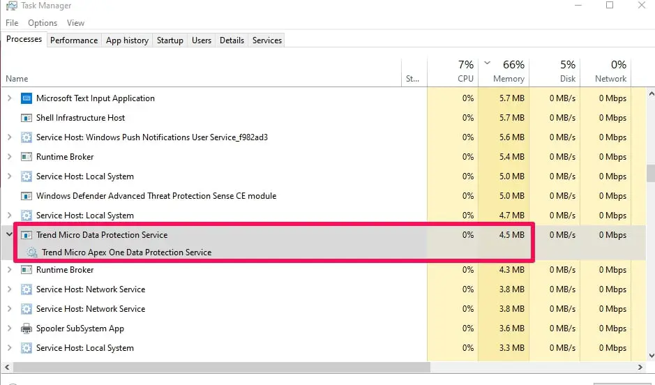The width and height of the screenshot is (655, 385).
Task: Click the 5.6 MB memory value
Action: [x=511, y=137]
